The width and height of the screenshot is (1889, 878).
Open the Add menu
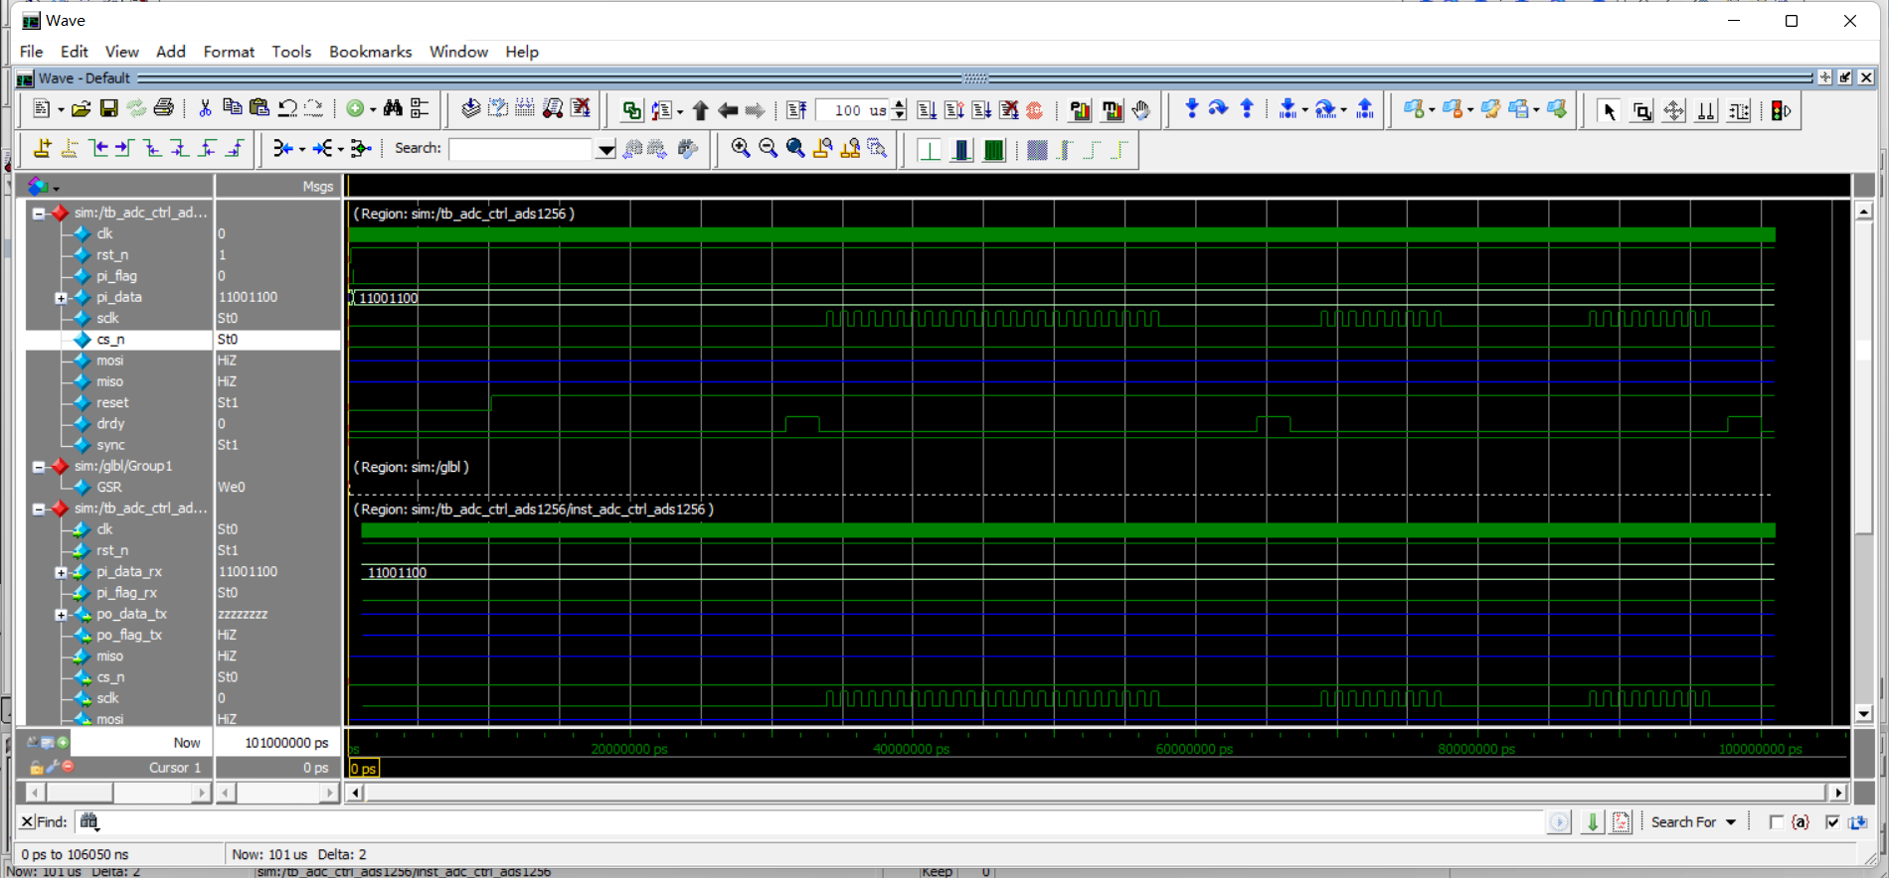pos(171,52)
